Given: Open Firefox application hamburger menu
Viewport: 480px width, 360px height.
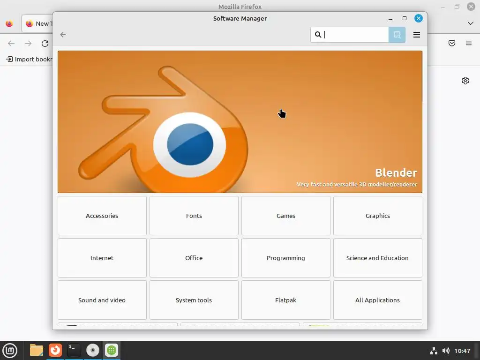Looking at the screenshot, I should (469, 43).
